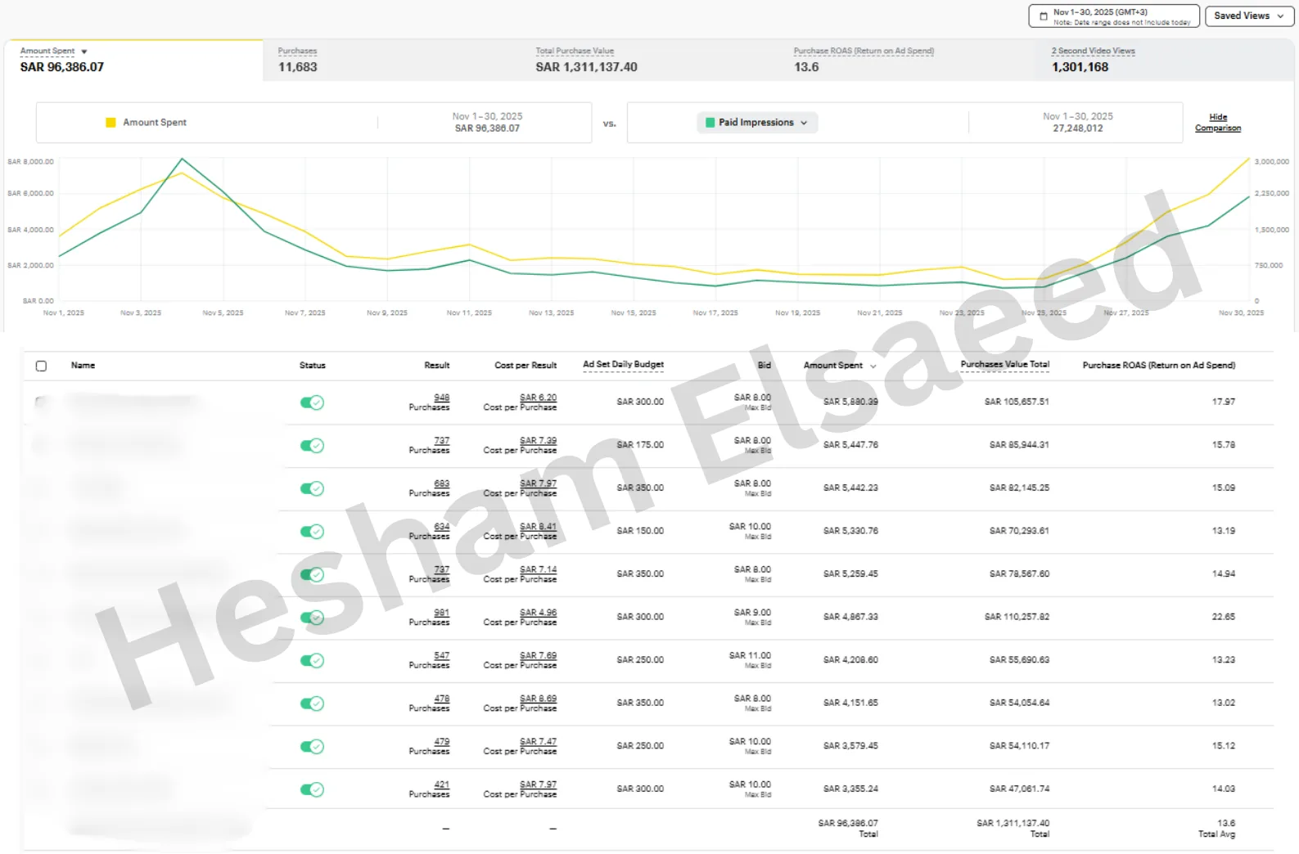Toggle status for the SAR 5,330.76 row
Viewport: 1299px width, 854px height.
coord(312,532)
